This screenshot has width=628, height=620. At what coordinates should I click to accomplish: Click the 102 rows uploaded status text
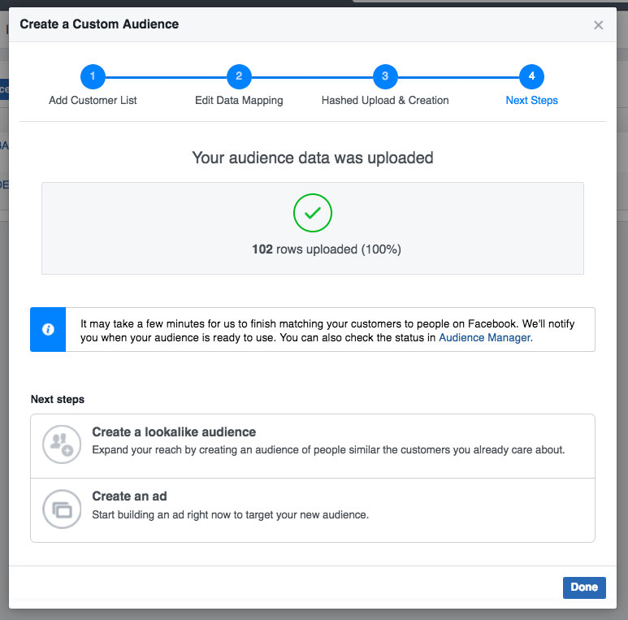327,249
